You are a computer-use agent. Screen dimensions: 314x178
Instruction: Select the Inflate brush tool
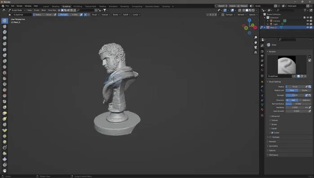(4, 55)
